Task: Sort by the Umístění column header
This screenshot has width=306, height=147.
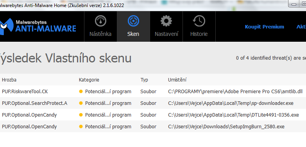Action: pyautogui.click(x=177, y=80)
